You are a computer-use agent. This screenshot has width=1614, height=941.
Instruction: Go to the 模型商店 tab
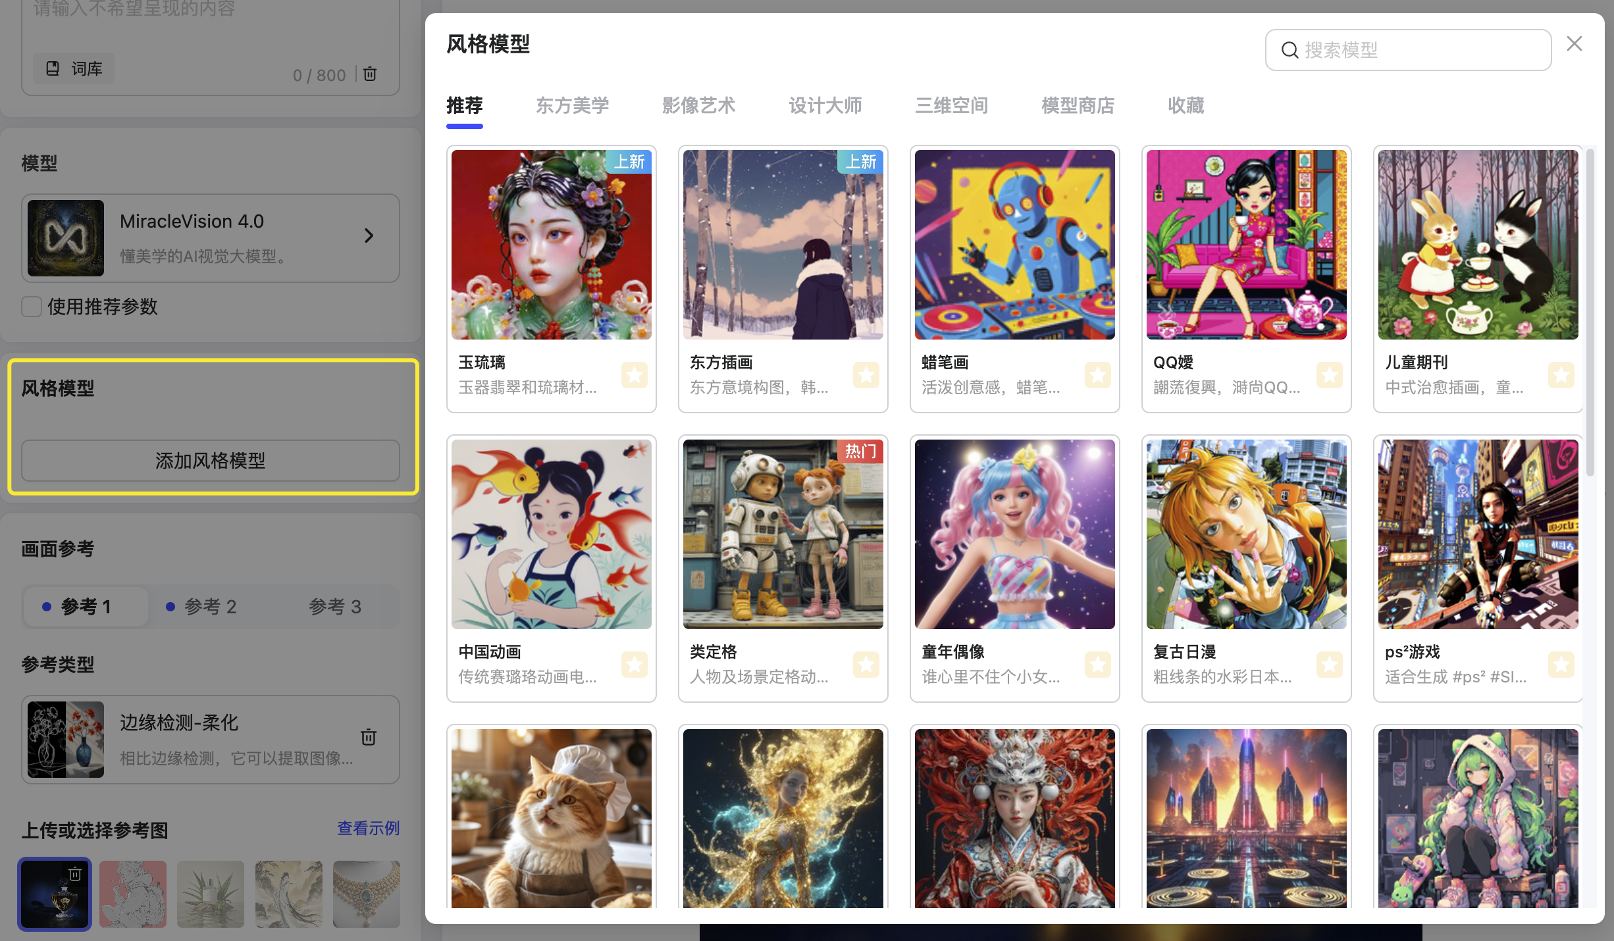click(1078, 105)
